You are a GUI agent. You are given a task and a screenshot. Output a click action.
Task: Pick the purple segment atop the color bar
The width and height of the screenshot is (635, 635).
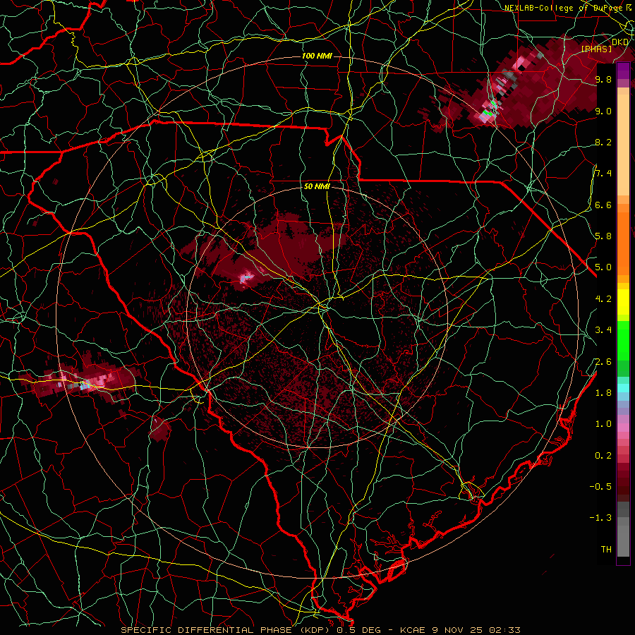(x=623, y=71)
